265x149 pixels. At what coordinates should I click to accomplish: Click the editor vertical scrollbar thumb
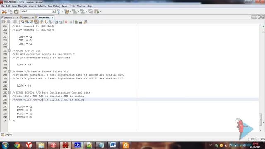pyautogui.click(x=260, y=120)
